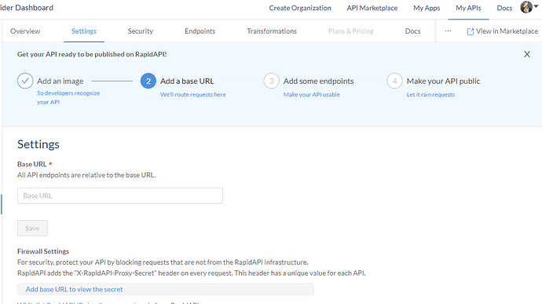Click the View in Marketplace link
The height and width of the screenshot is (304, 542).
tap(507, 31)
